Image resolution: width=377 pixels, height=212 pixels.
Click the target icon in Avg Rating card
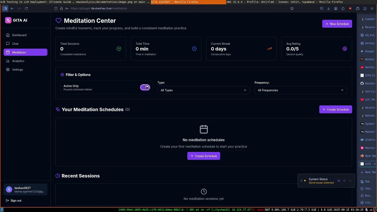point(345,49)
